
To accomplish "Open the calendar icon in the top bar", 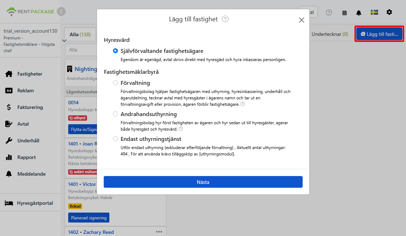I will [345, 13].
